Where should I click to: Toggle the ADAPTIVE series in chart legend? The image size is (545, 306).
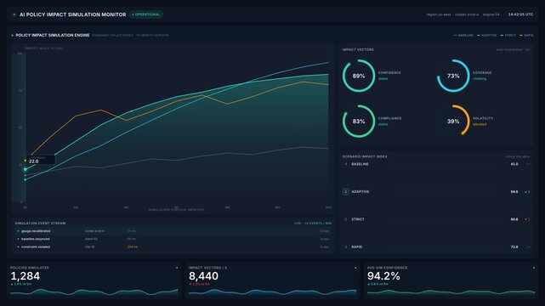pos(487,36)
